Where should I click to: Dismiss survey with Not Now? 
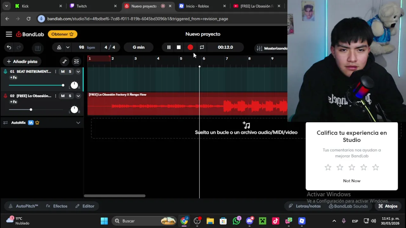coord(352,181)
